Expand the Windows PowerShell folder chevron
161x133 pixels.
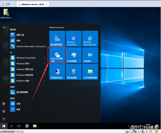pos(45,58)
